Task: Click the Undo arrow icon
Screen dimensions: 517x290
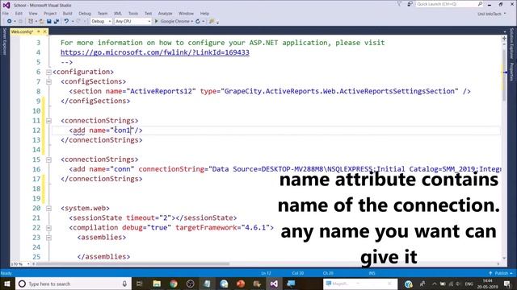Action: pos(66,22)
